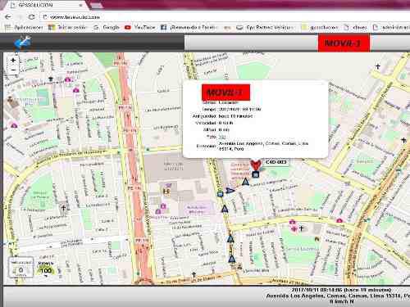Open the Foto link in popup
Screen dimensions: 410x307
221,137
